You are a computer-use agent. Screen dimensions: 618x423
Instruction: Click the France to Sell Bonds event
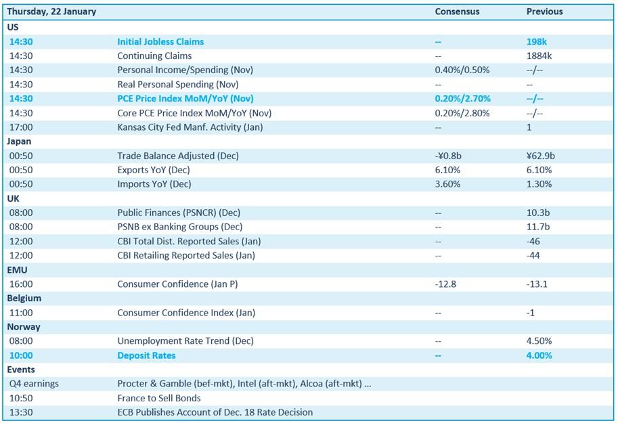pos(159,398)
